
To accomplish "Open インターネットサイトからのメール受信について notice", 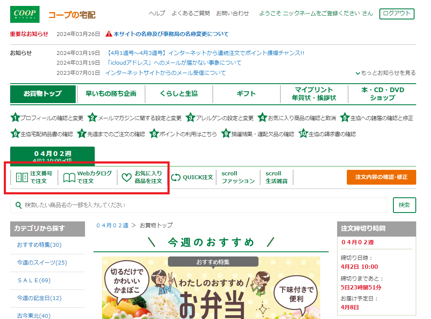I will pyautogui.click(x=165, y=73).
